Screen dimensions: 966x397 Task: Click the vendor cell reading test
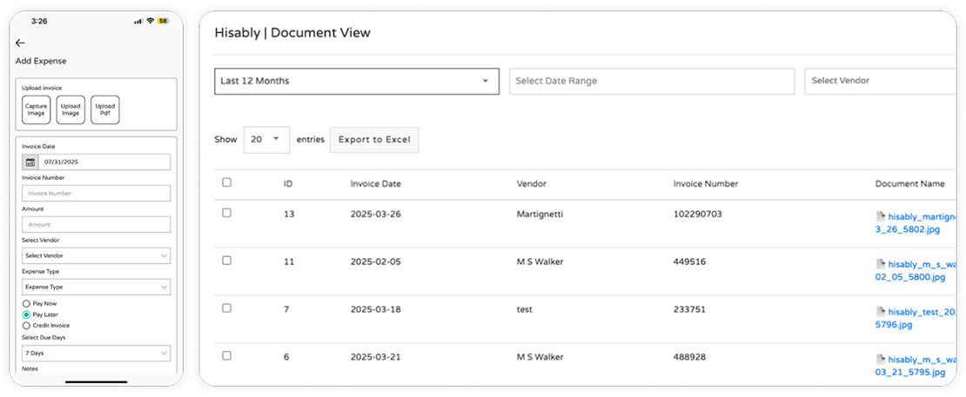pyautogui.click(x=524, y=310)
